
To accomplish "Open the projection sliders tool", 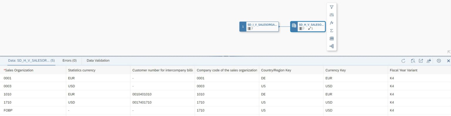I will coord(331,15).
